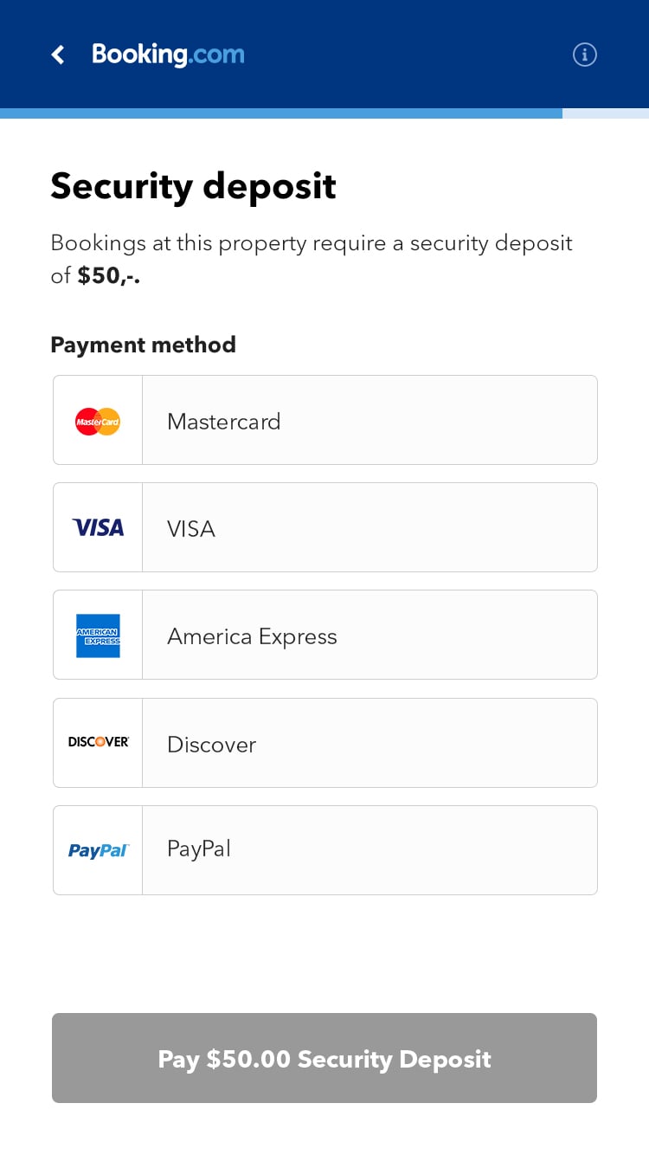The width and height of the screenshot is (649, 1155).
Task: Choose the VISA payment option
Action: (369, 528)
